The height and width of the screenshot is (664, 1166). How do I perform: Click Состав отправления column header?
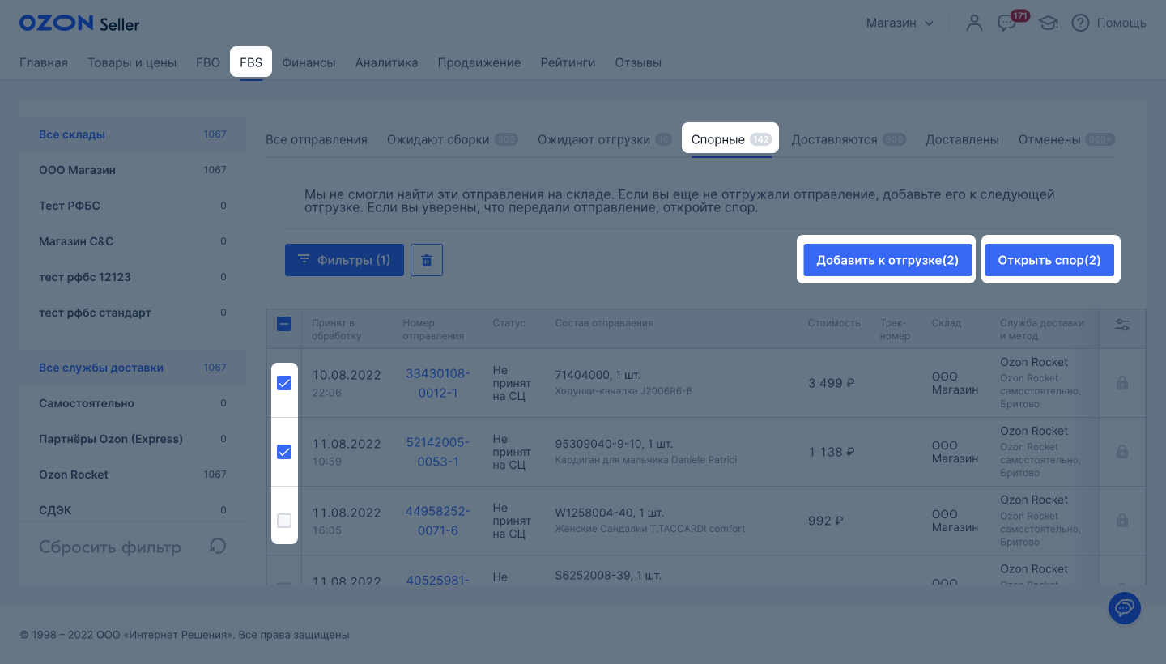point(604,323)
